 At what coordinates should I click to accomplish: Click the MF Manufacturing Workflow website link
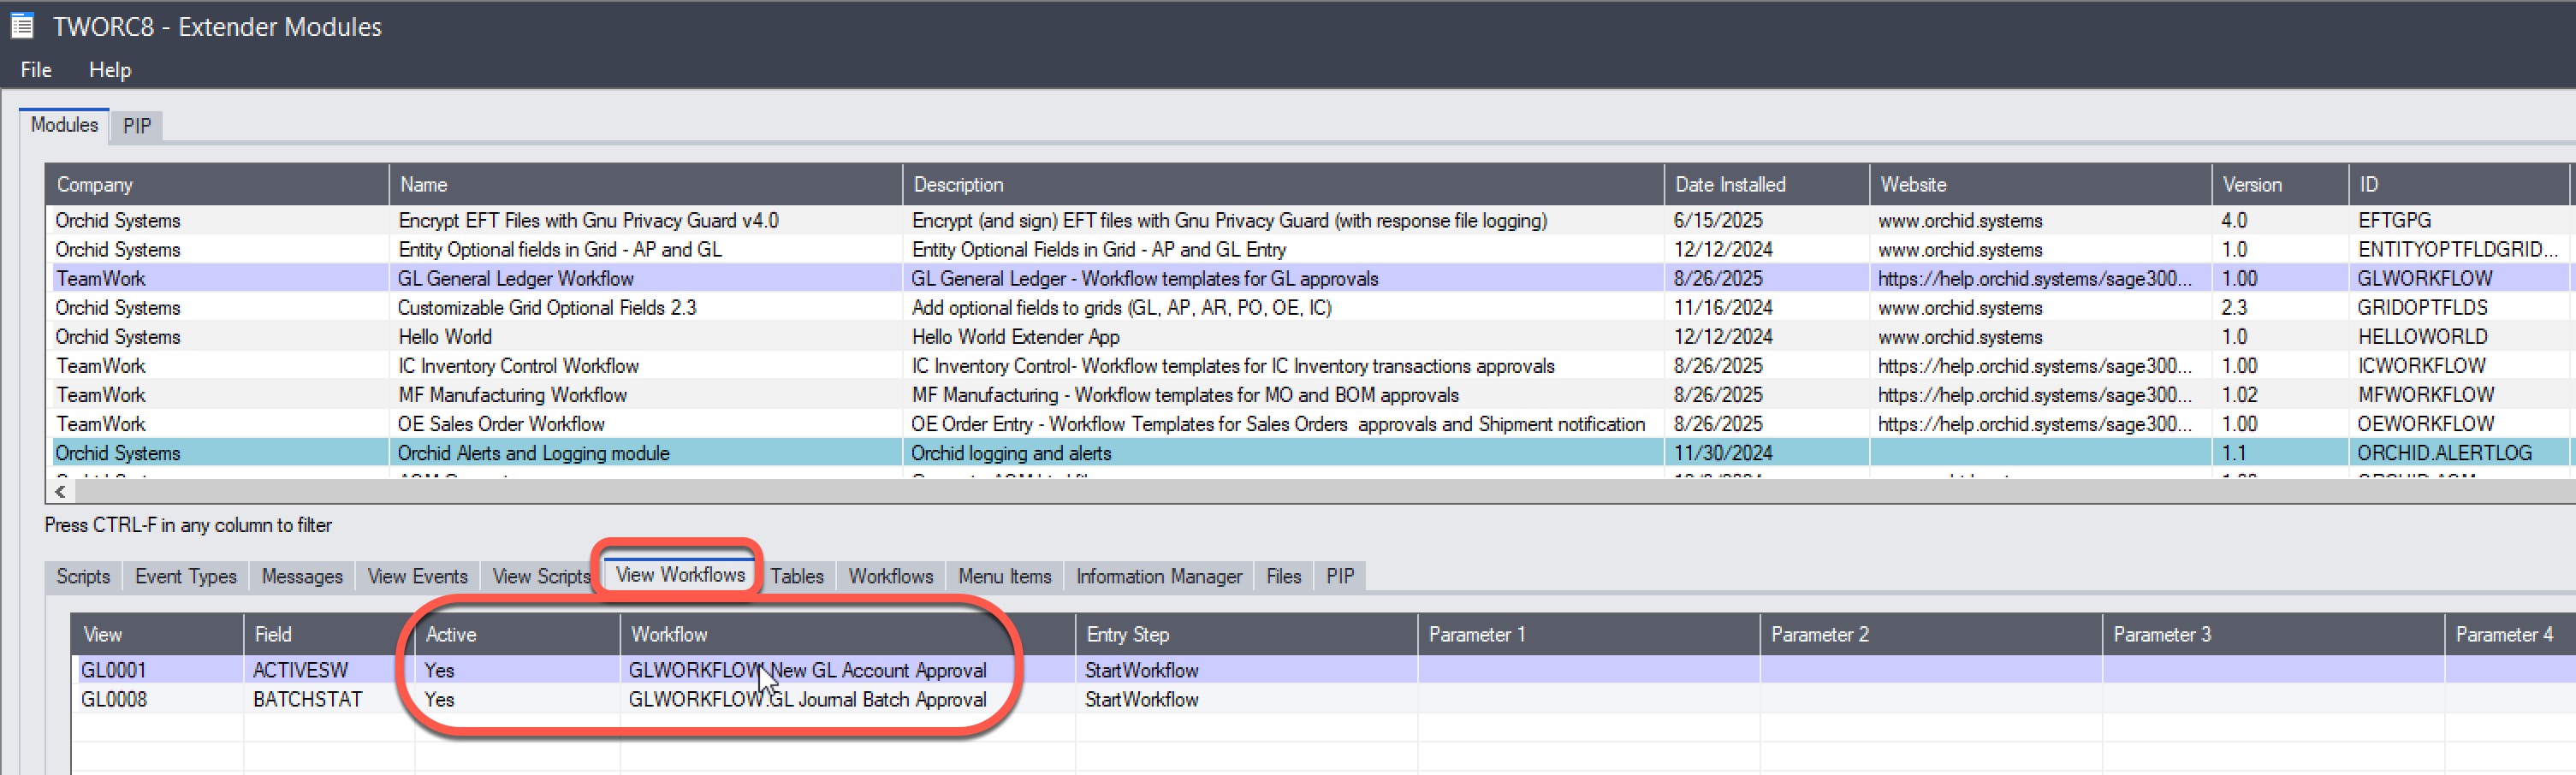[2034, 395]
